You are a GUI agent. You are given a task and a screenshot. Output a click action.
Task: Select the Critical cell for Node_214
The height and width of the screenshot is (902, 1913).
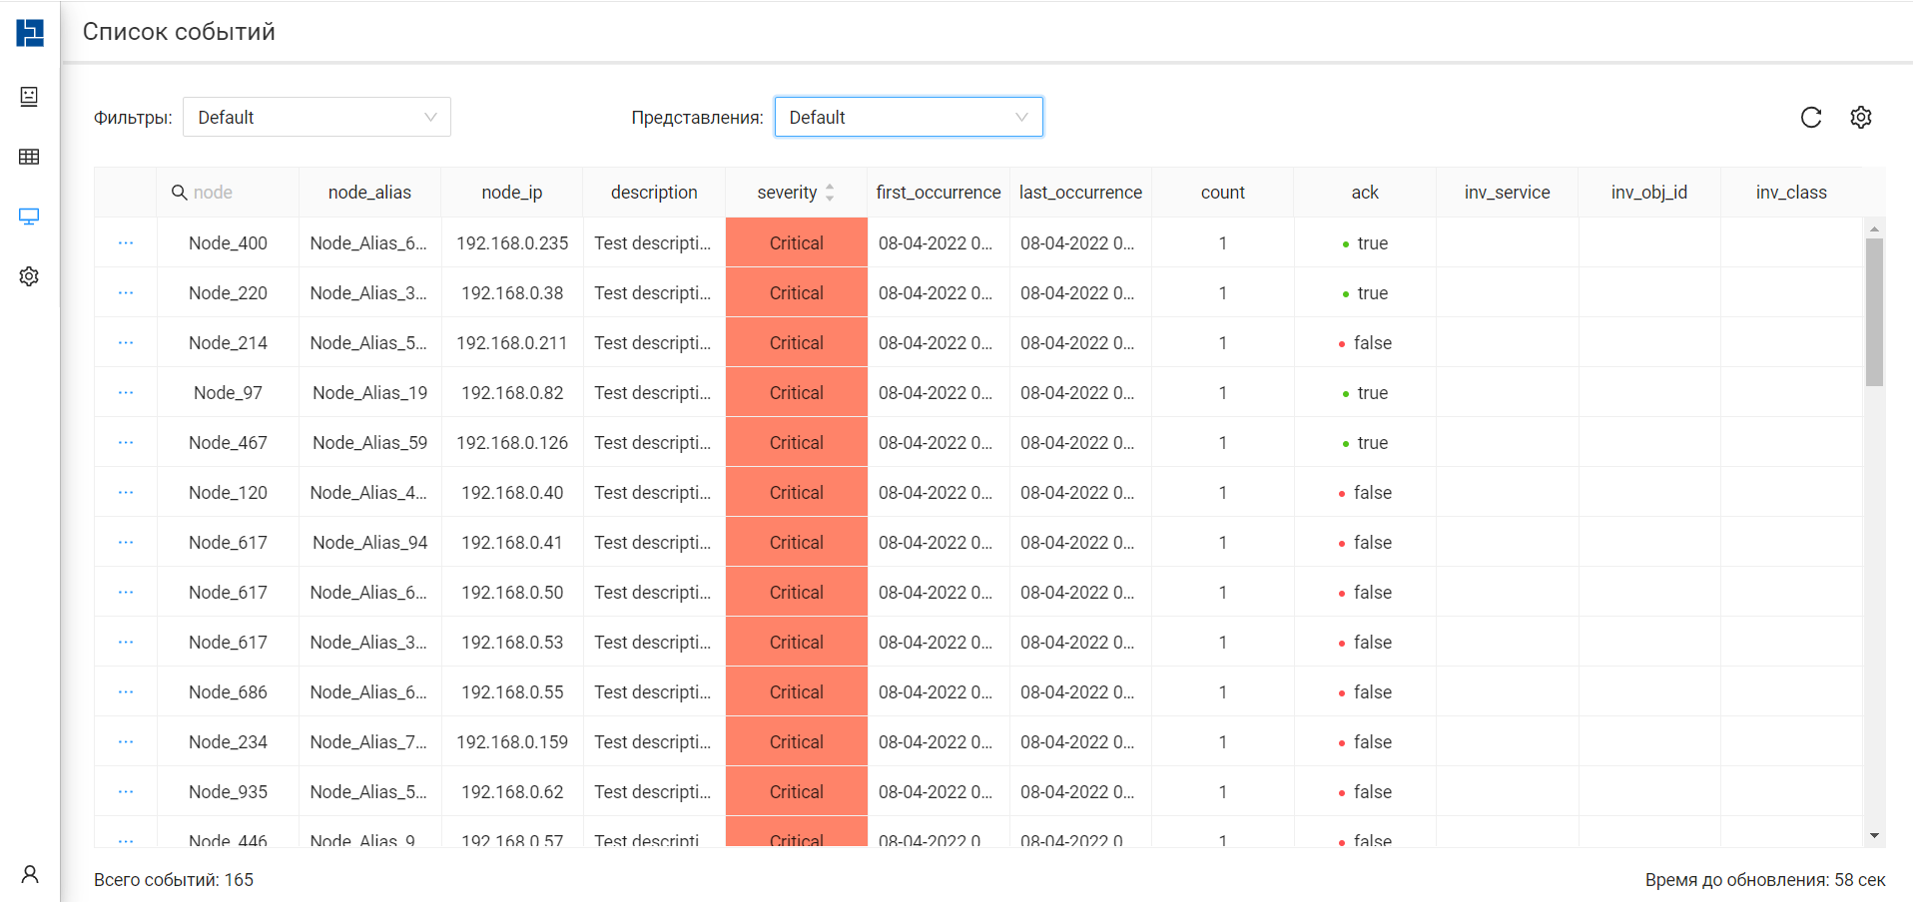797,342
